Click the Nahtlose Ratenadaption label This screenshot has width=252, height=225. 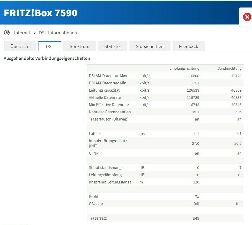click(x=110, y=112)
